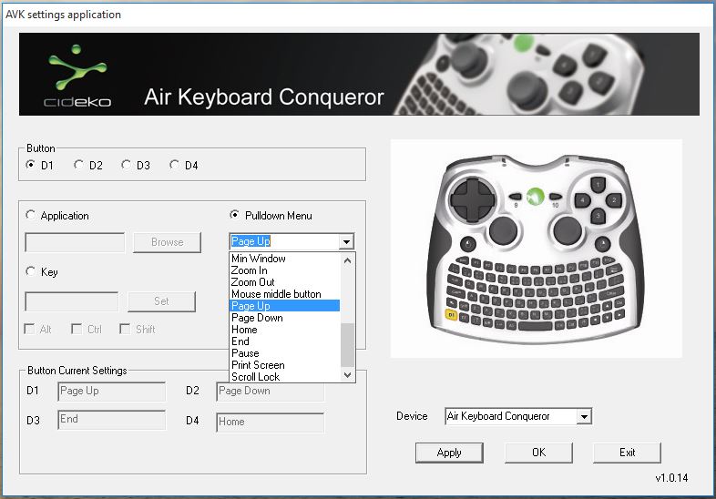Click the green center logo button on controller
The height and width of the screenshot is (499, 716).
click(x=535, y=197)
